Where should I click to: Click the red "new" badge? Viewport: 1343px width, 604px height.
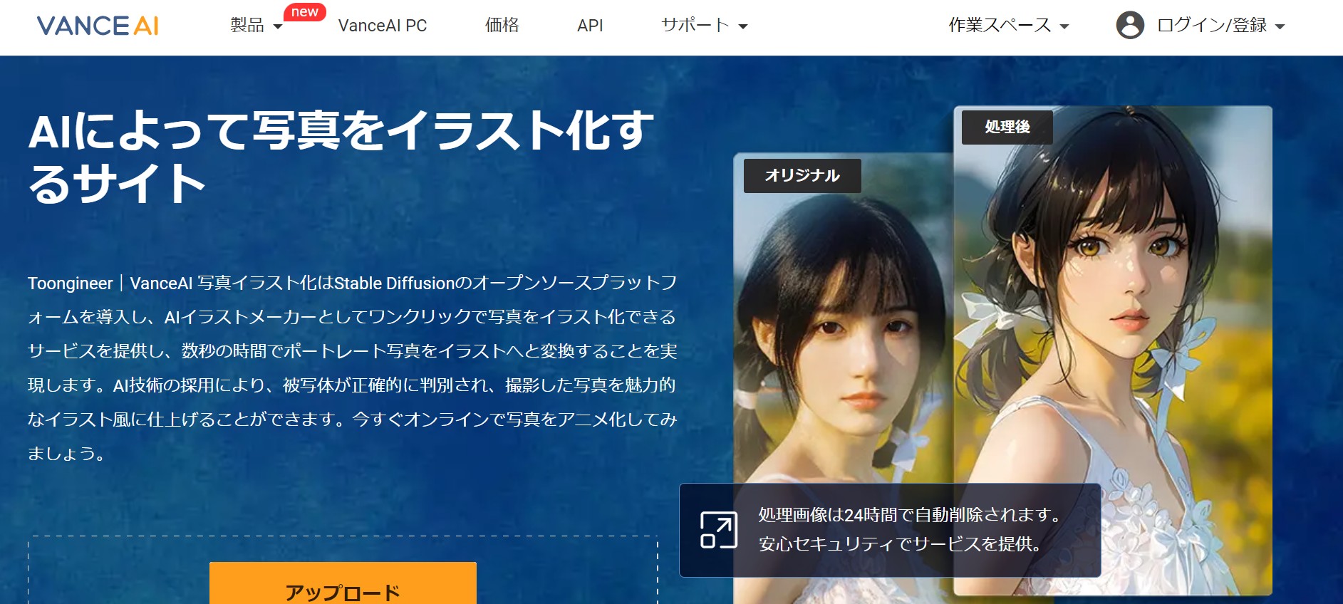(304, 12)
